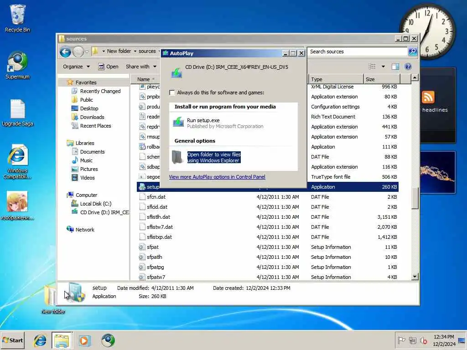Click the Open toolbar button

click(x=109, y=67)
